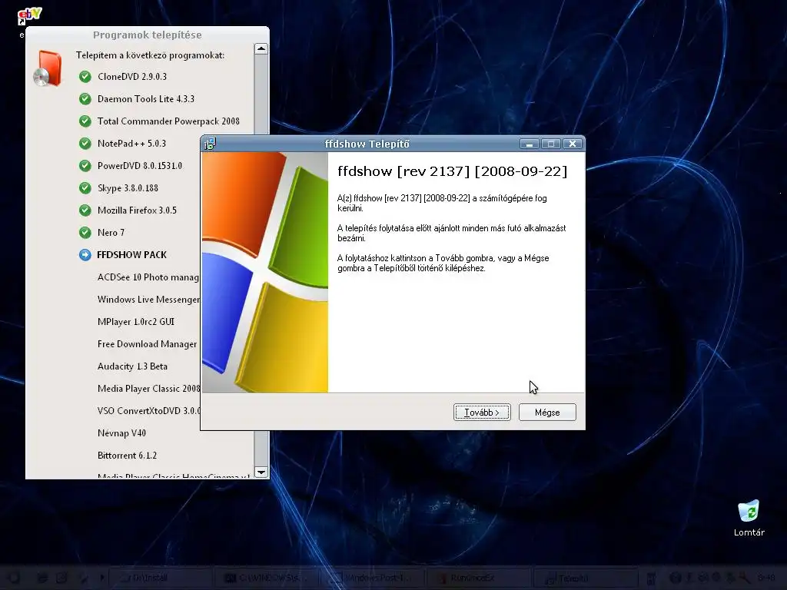Click the red box installer icon in Programok telepítése
Viewport: 787px width, 590px height.
pyautogui.click(x=48, y=68)
